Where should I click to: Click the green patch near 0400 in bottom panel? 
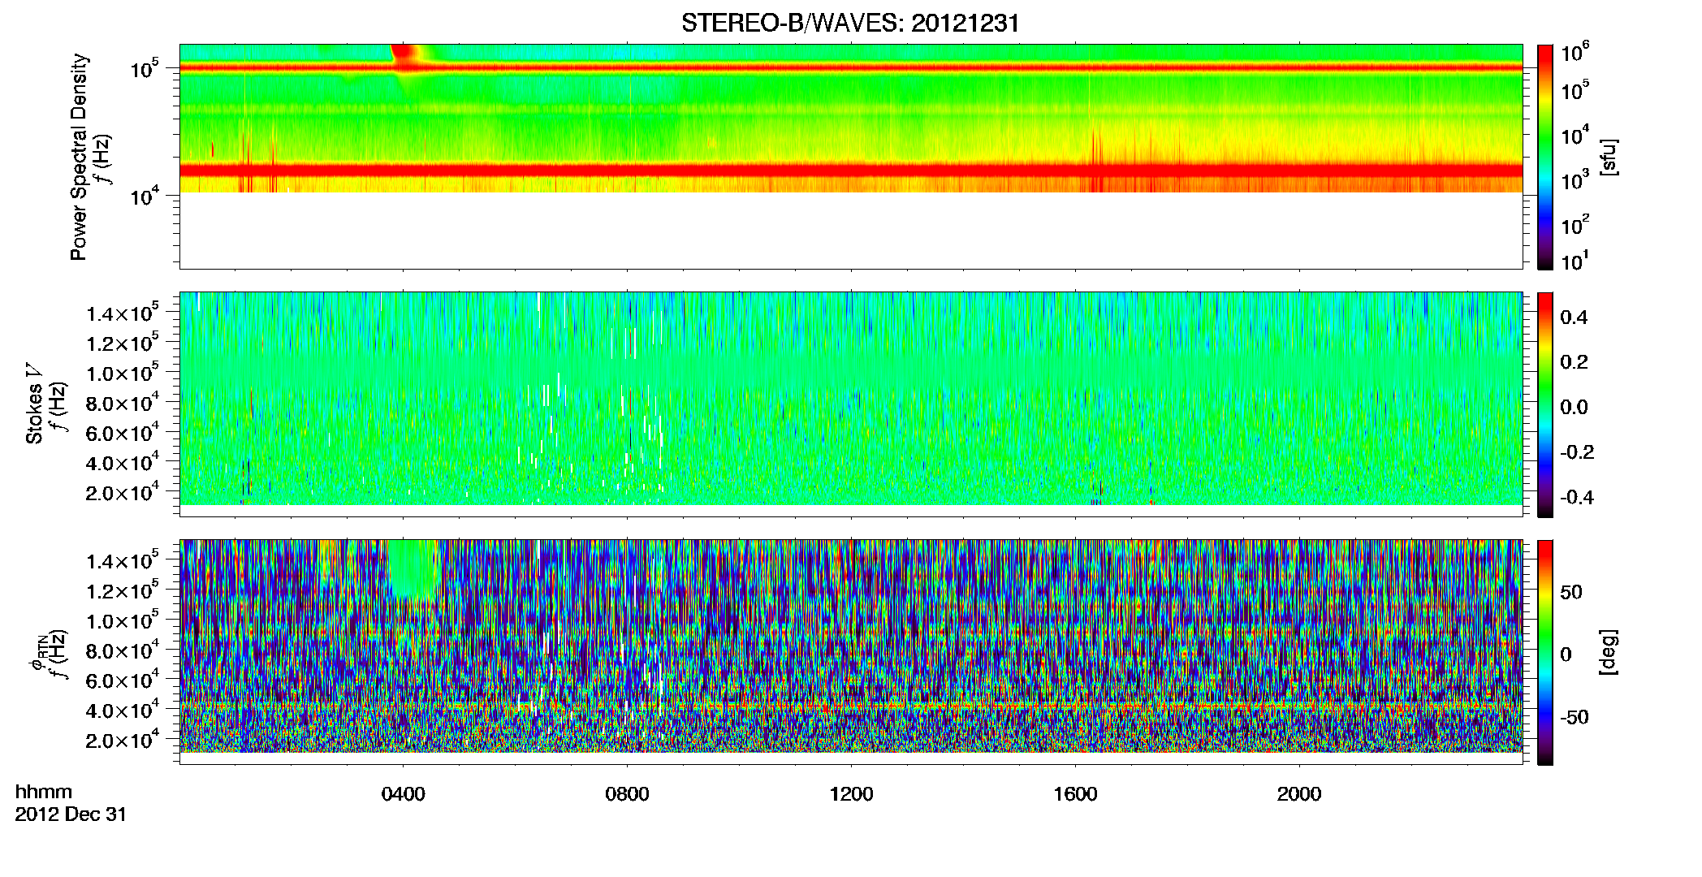(x=413, y=568)
